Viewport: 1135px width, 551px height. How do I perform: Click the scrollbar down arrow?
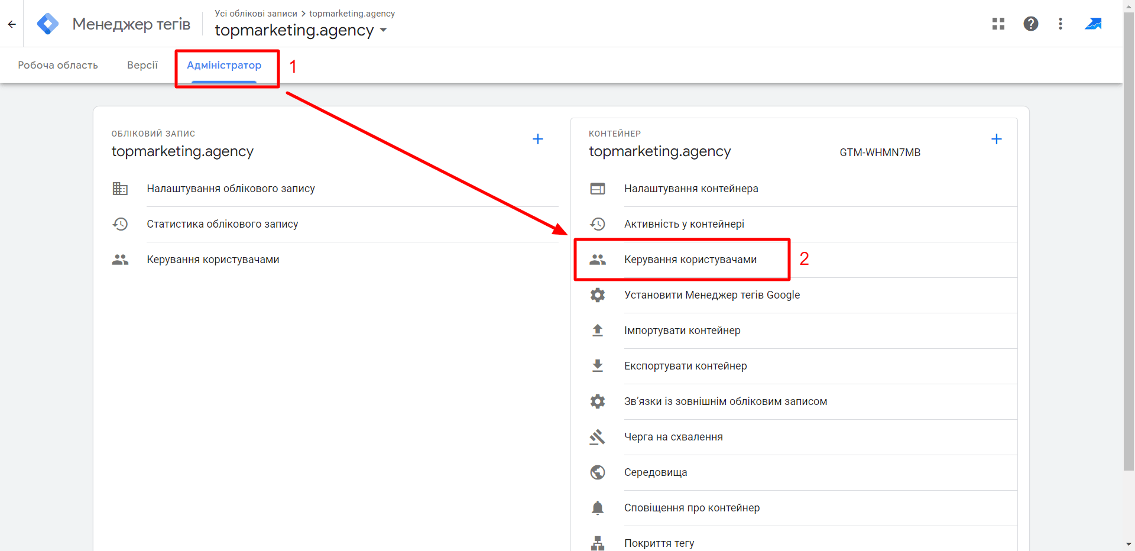coord(1129,544)
